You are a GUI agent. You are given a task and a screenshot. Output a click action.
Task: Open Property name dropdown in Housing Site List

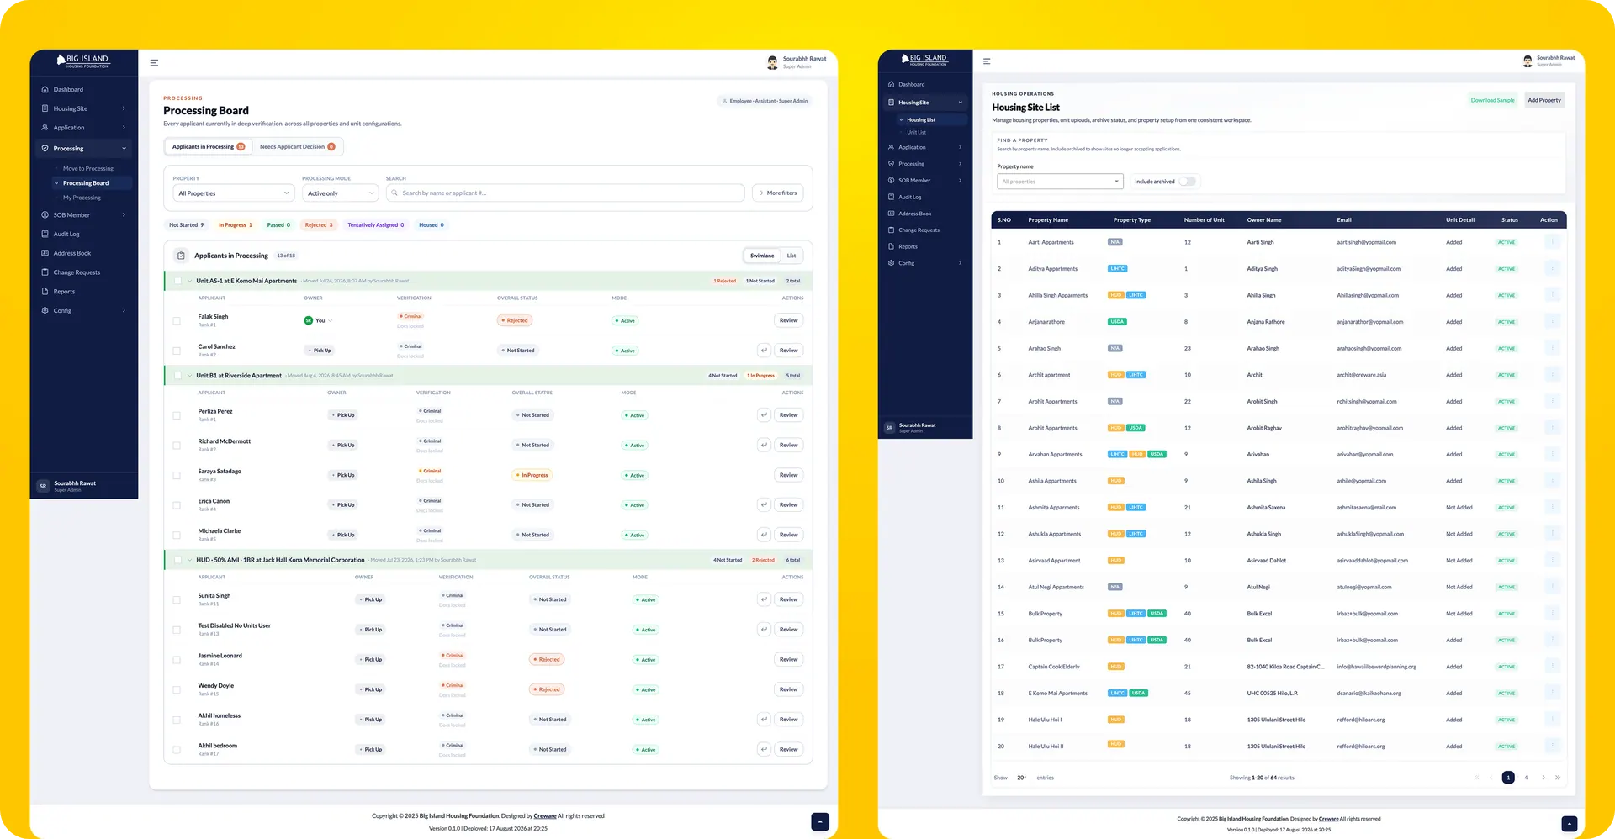pyautogui.click(x=1060, y=182)
